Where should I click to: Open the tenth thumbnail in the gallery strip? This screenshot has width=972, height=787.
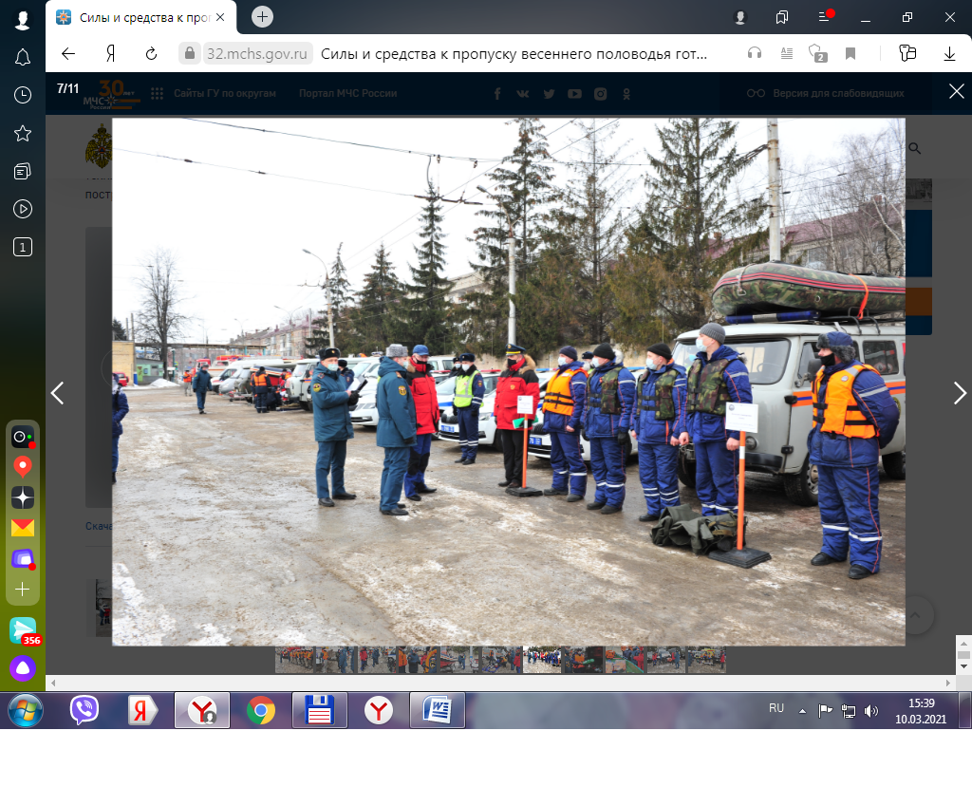pyautogui.click(x=665, y=660)
